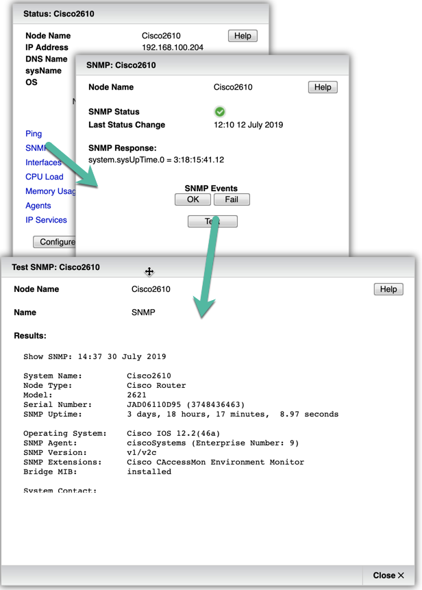Click the Status: Cisco2610 window title
Screen dimensions: 422x590
pos(59,14)
